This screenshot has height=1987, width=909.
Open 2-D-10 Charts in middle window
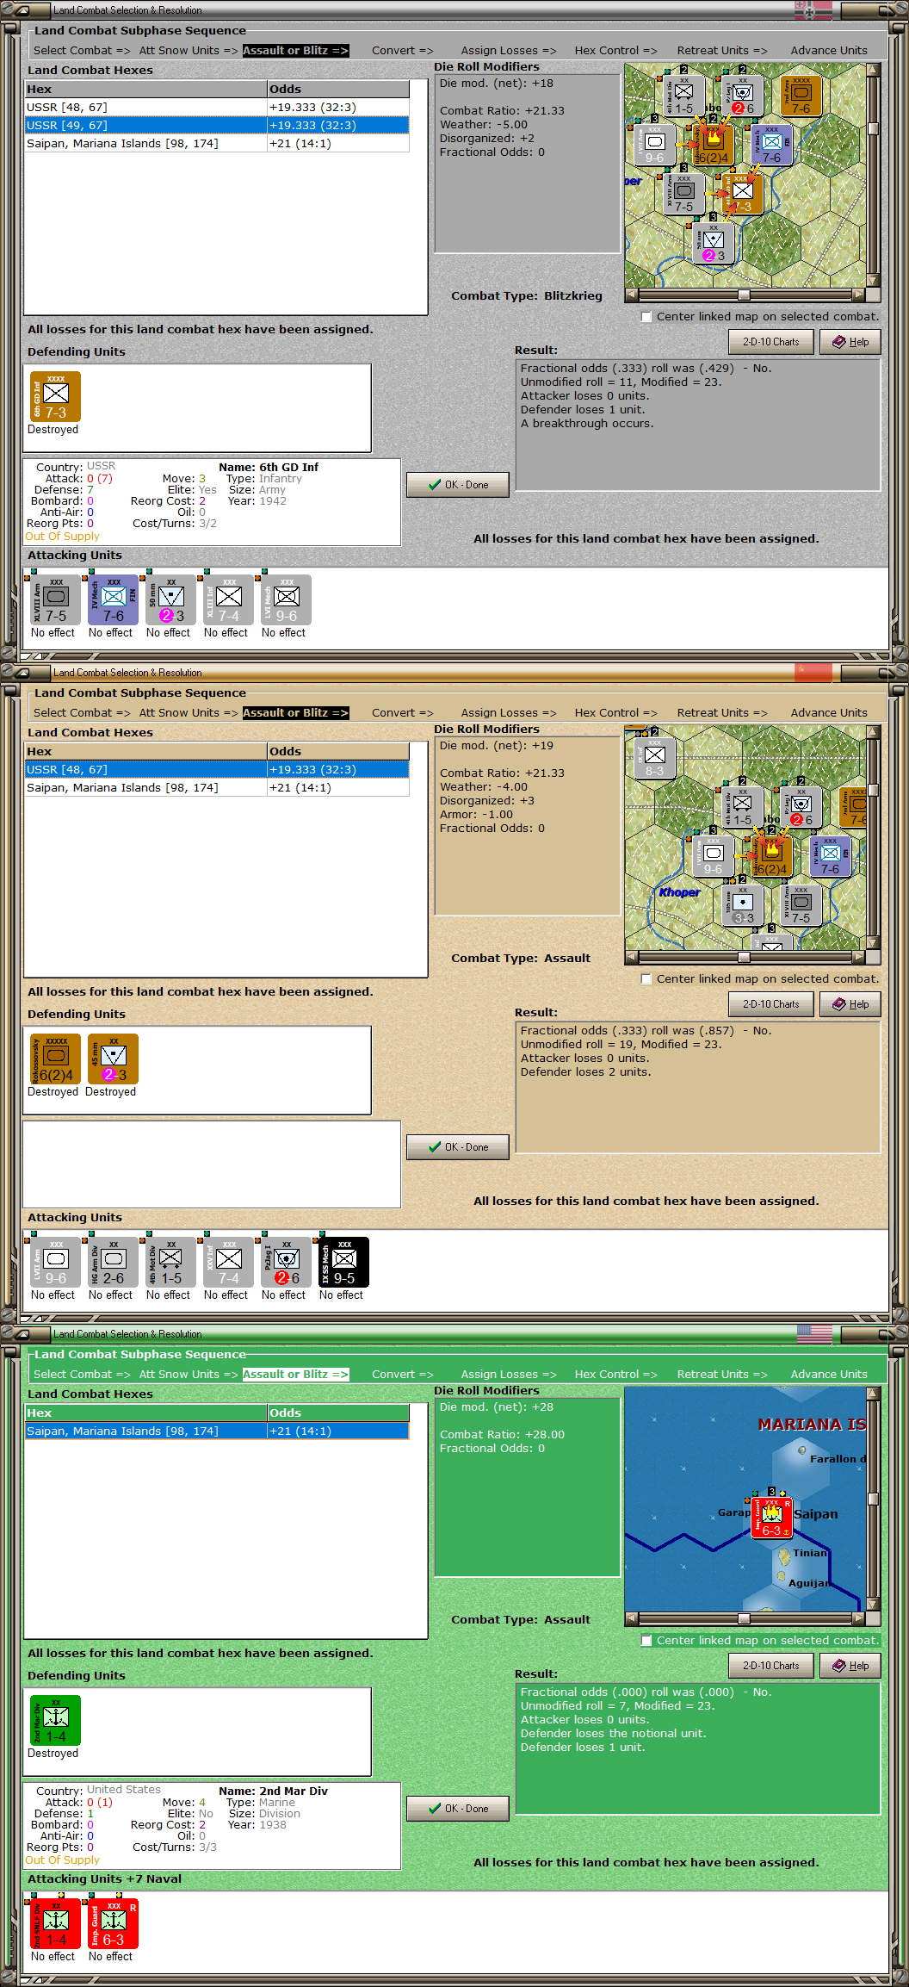tap(771, 1004)
